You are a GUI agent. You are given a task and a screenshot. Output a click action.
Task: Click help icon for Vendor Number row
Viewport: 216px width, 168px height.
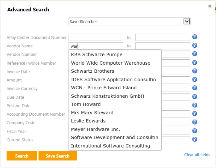point(195,54)
